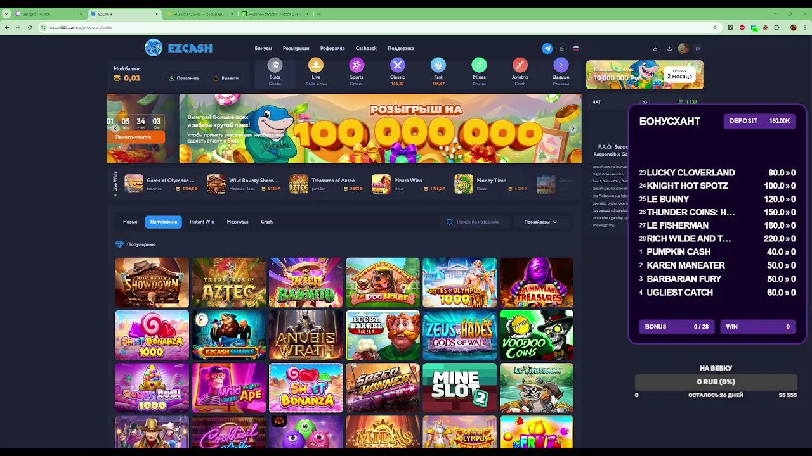Click the 10 000 000 Руб contest banner
The width and height of the screenshot is (812, 456).
[645, 75]
